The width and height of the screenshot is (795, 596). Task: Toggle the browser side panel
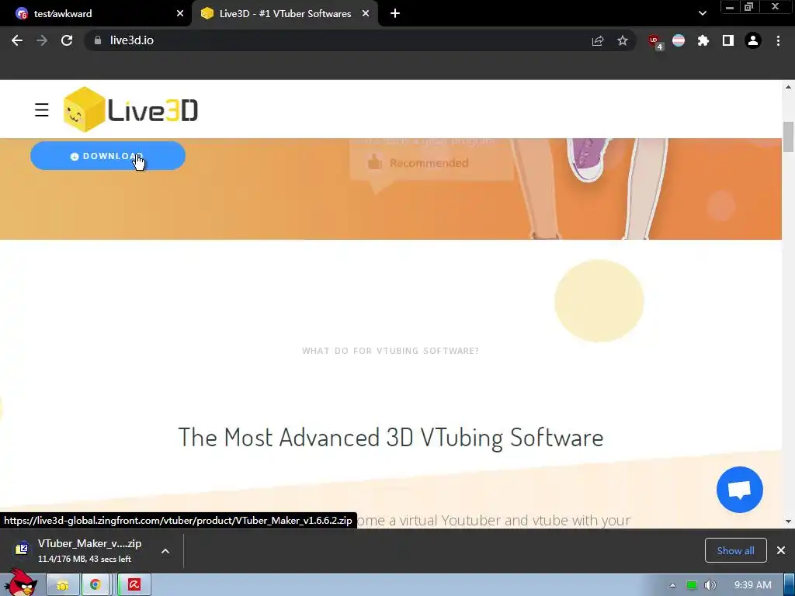(728, 40)
